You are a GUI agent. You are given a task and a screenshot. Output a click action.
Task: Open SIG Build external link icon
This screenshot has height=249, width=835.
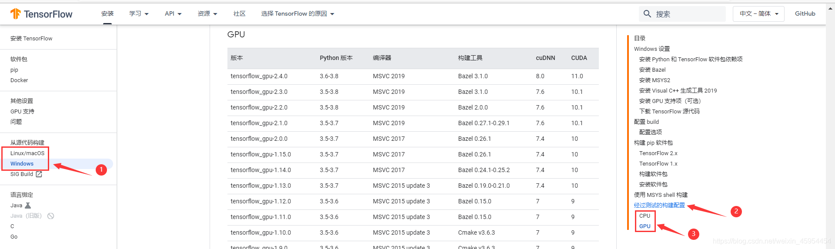[39, 174]
